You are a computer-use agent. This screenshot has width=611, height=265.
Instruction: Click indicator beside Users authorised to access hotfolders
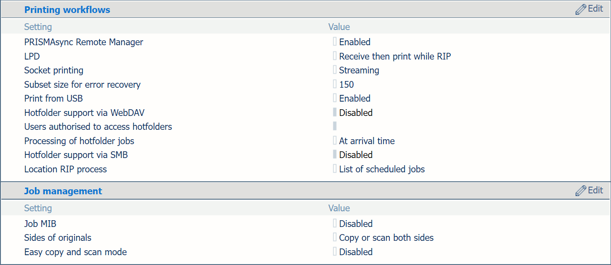[335, 126]
